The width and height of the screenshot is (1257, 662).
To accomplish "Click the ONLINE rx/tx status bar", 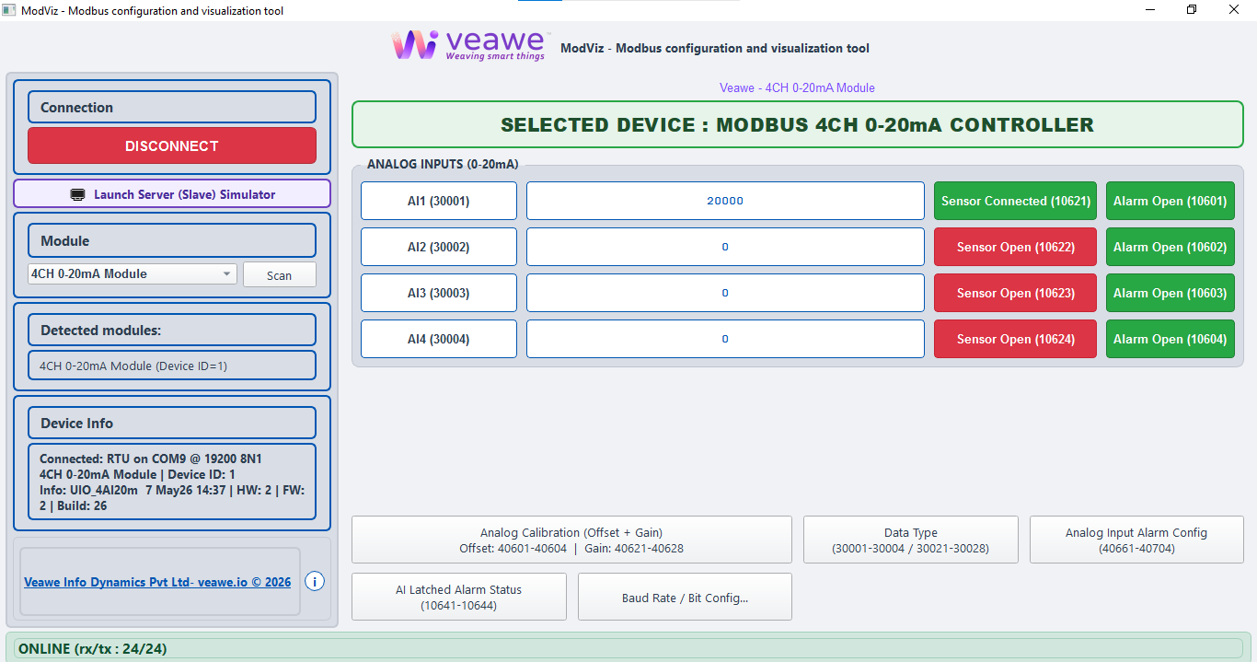I will pos(628,648).
